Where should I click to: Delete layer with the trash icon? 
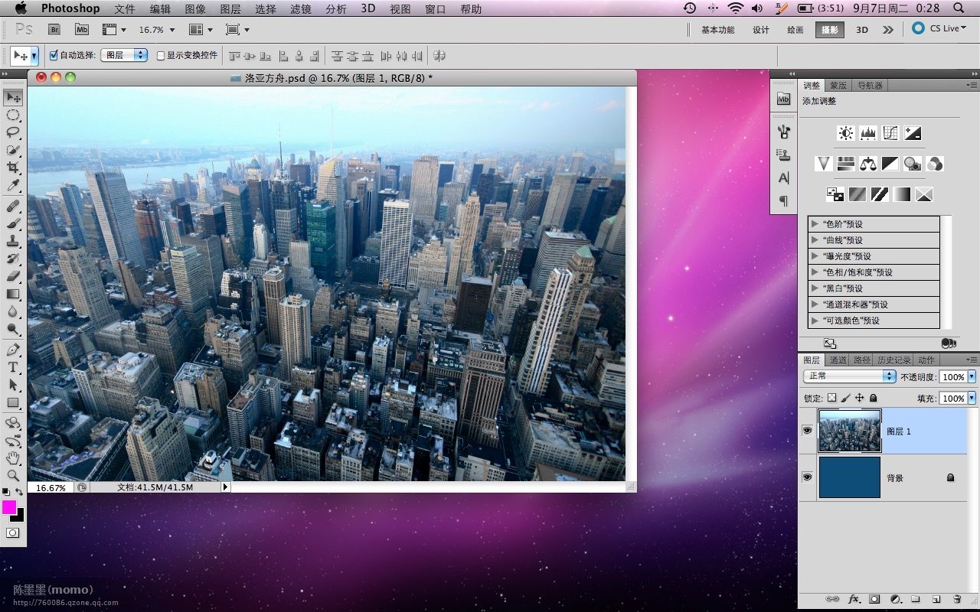(957, 599)
